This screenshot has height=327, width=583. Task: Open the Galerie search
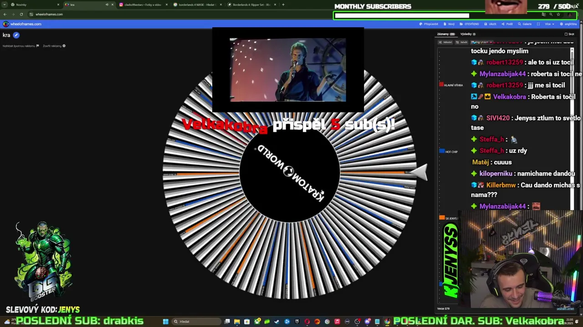pos(525,24)
